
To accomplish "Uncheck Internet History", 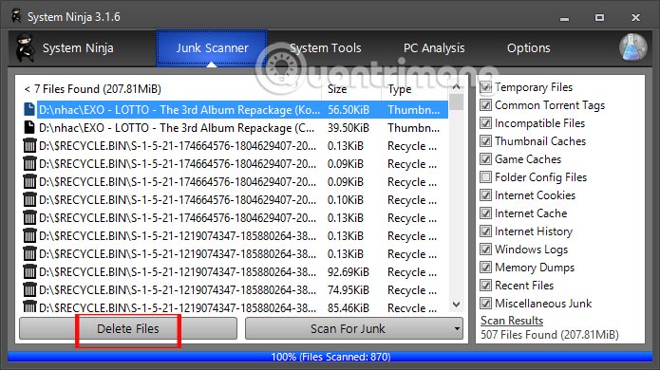I will (485, 231).
